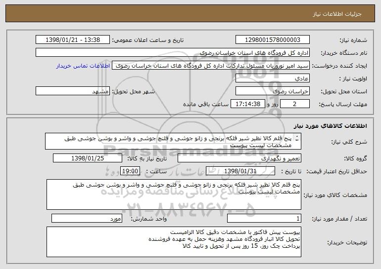The image size is (381, 269).
Task: Select the buyer notes text area توضیحات خریدار
Action: [174, 242]
